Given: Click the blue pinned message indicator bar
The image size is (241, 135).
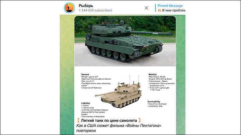Looking at the screenshot, I should click(155, 8).
